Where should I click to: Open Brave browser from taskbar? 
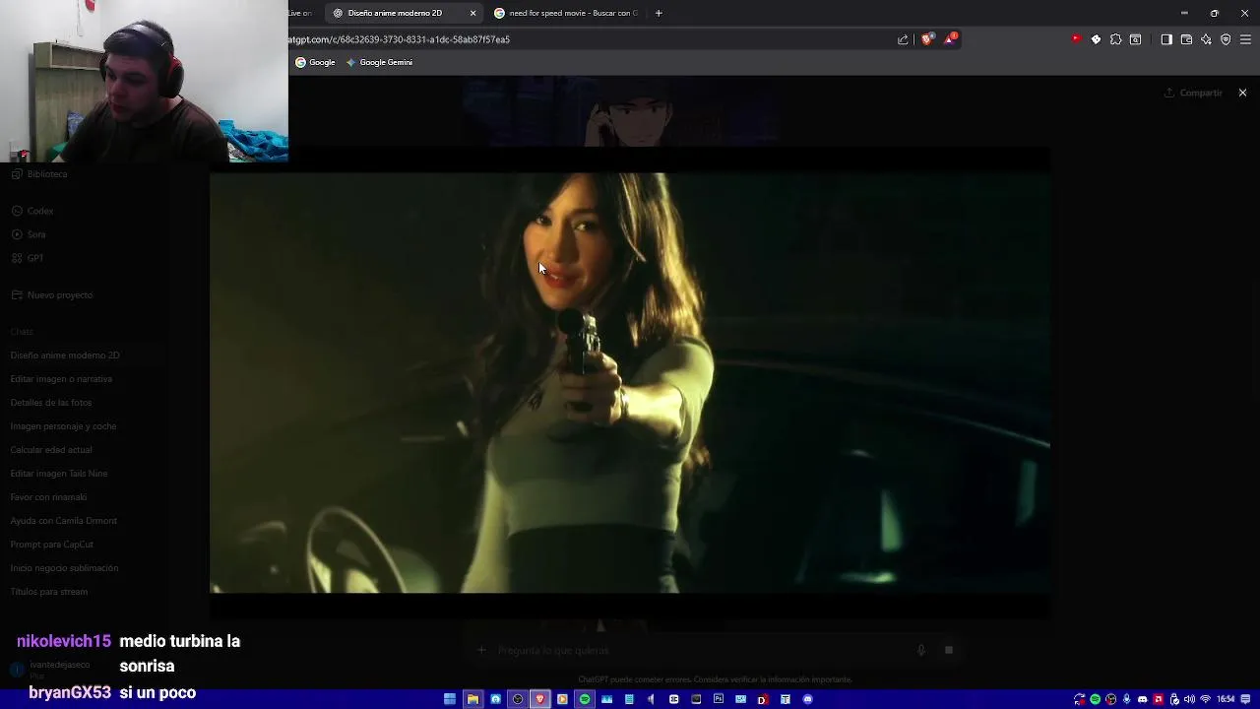(539, 699)
